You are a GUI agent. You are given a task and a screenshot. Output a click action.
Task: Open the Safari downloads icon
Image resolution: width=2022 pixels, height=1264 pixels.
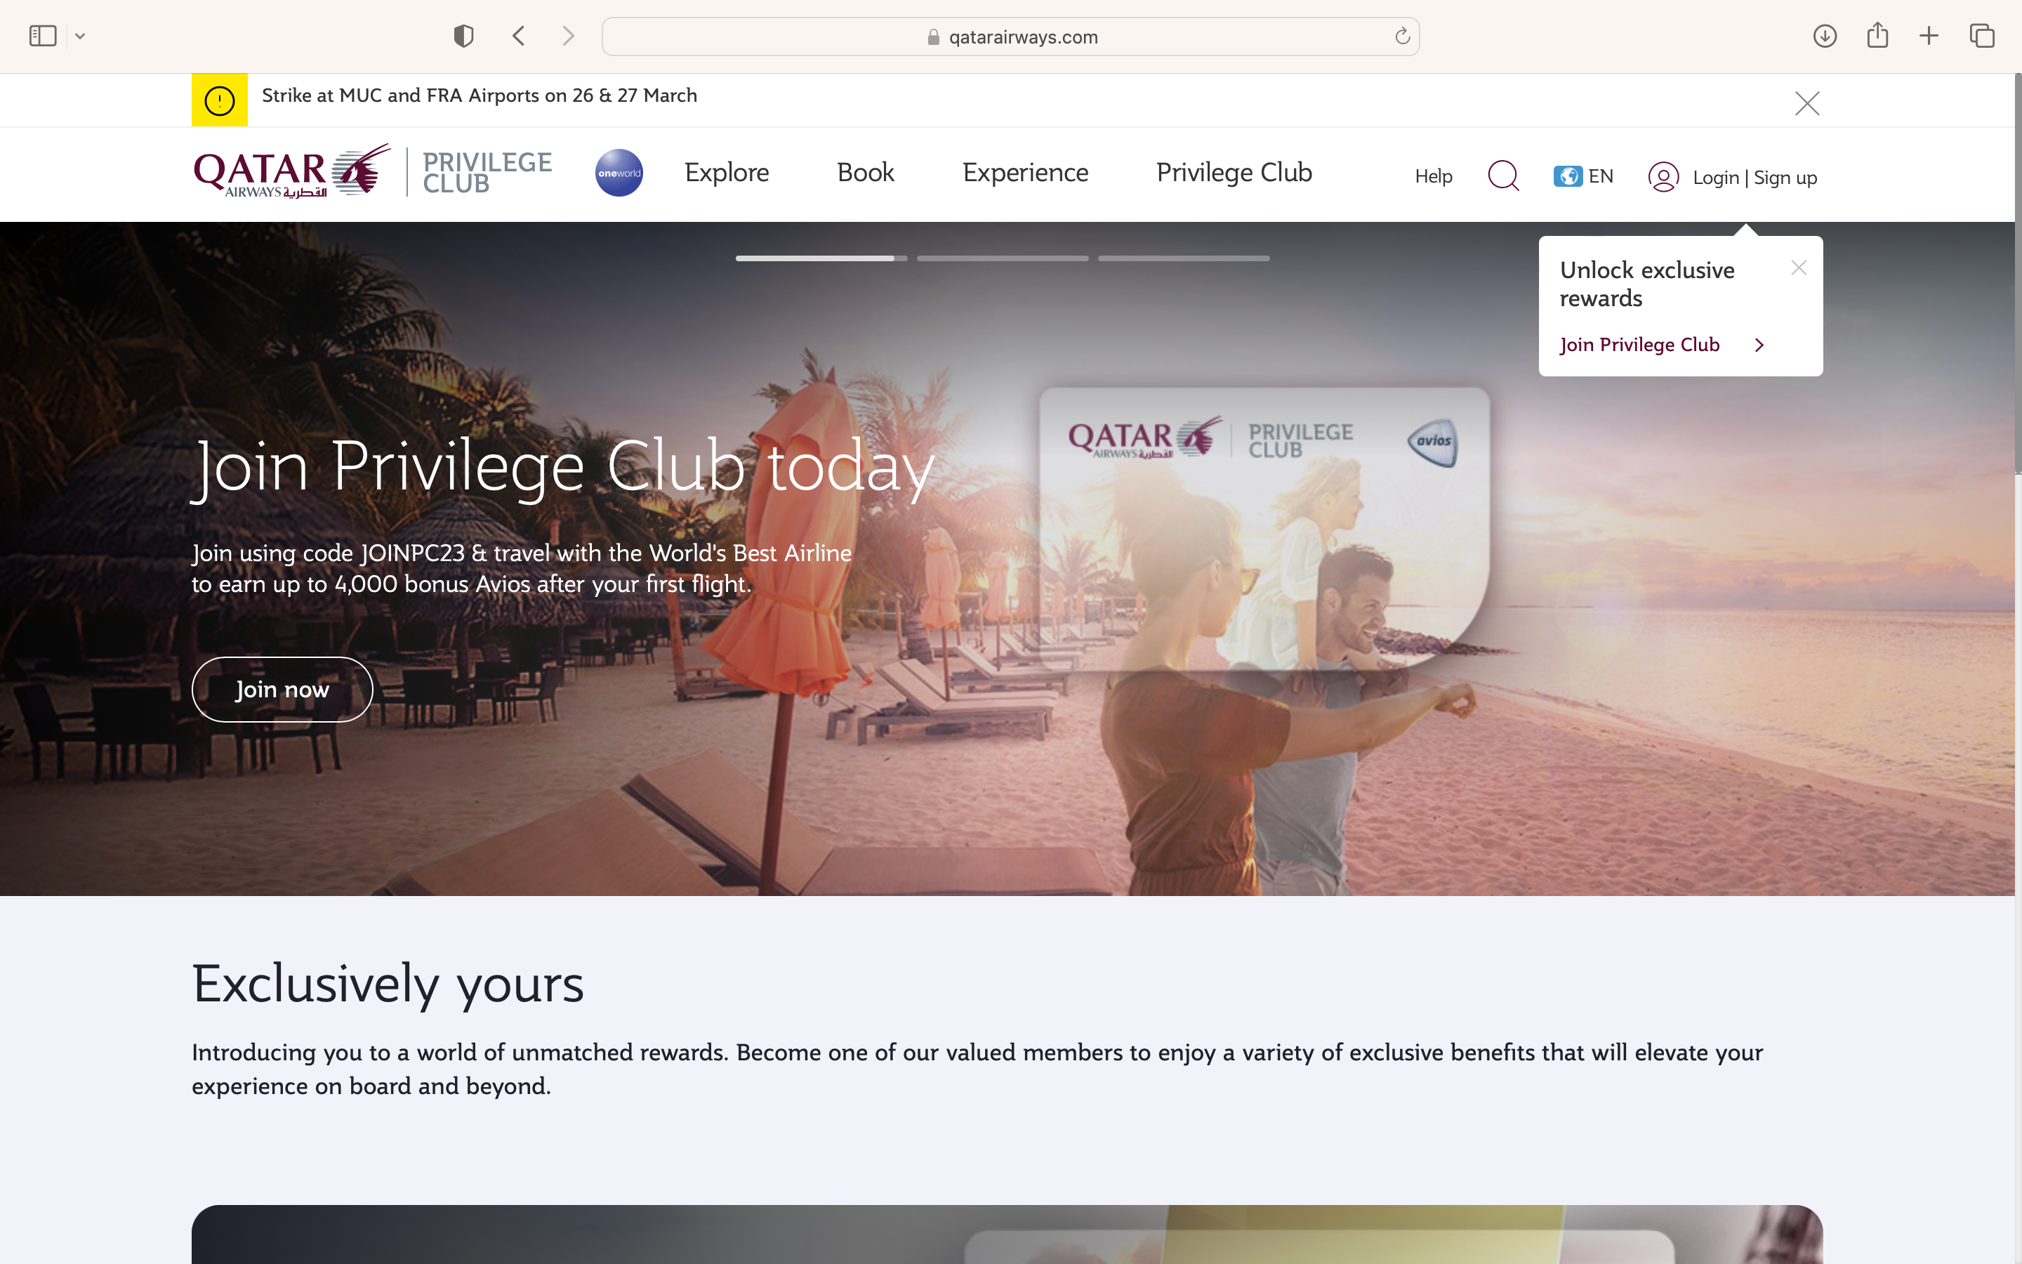tap(1825, 36)
